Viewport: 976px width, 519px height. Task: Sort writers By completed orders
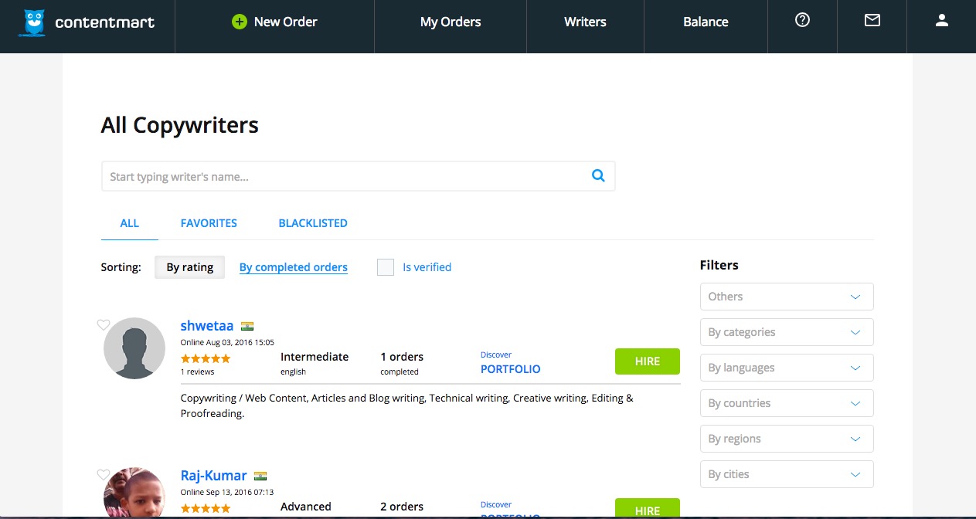294,267
